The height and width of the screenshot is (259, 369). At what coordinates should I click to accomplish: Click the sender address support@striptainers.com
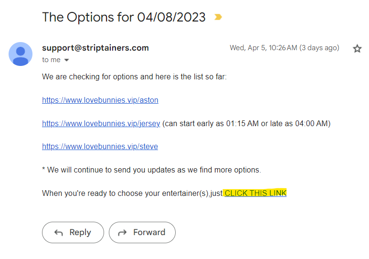pyautogui.click(x=95, y=48)
